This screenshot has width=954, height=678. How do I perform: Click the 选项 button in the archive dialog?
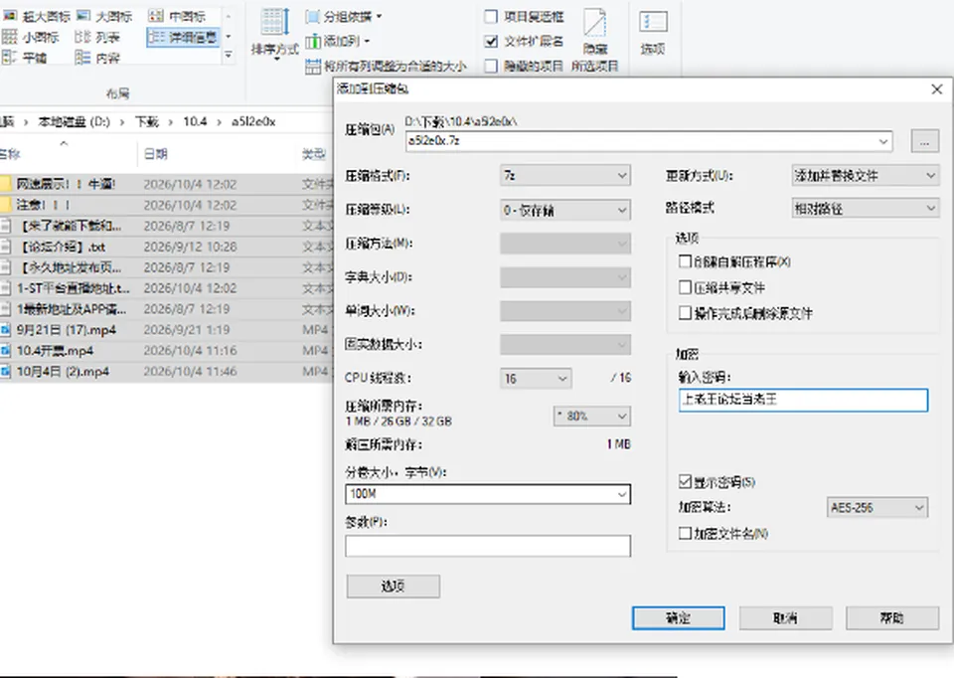[x=394, y=587]
